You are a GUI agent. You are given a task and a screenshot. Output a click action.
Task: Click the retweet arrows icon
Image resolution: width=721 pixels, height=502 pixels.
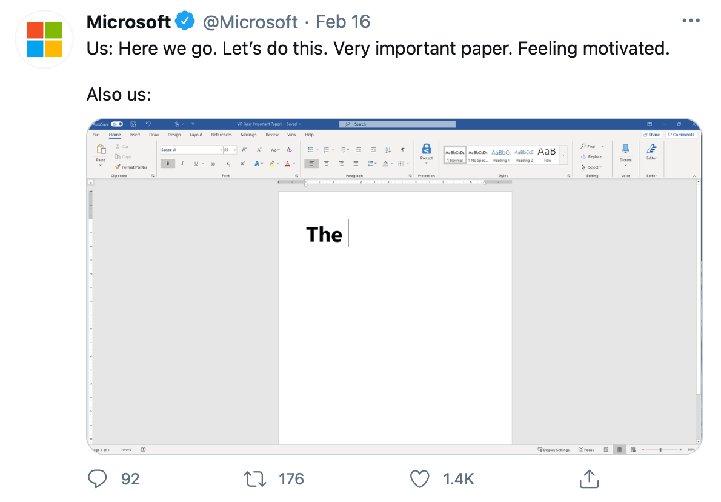point(254,479)
